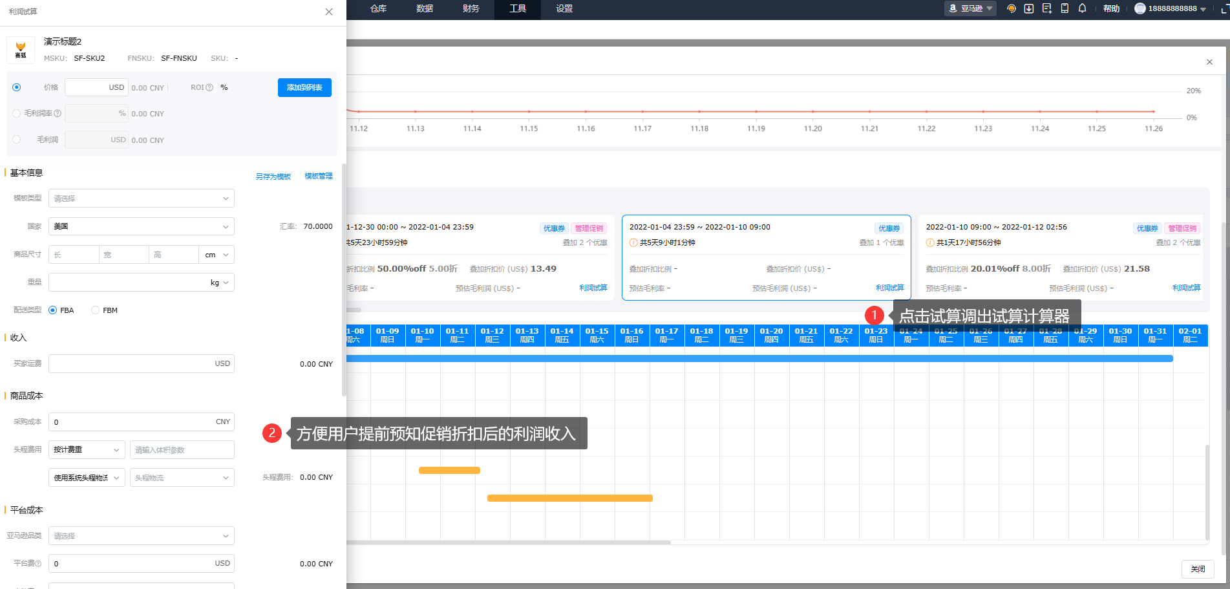1230x589 pixels.
Task: Expand the 亚马逊品类 dropdown
Action: coord(141,536)
